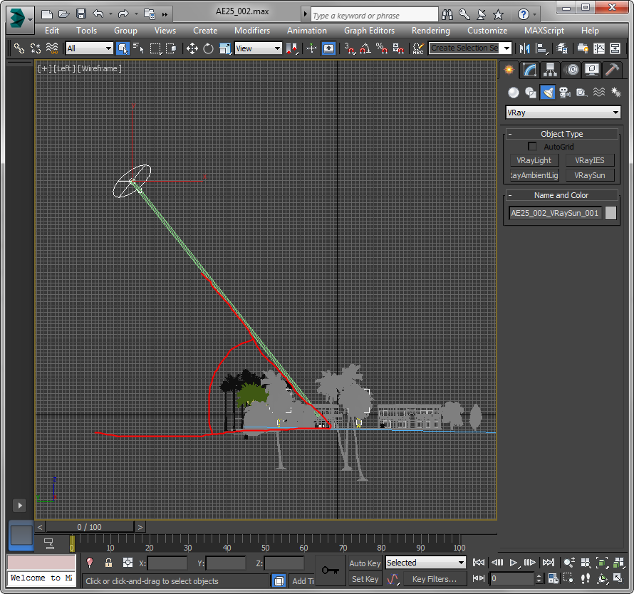
Task: Toggle the selection lock padlock
Action: (x=108, y=563)
